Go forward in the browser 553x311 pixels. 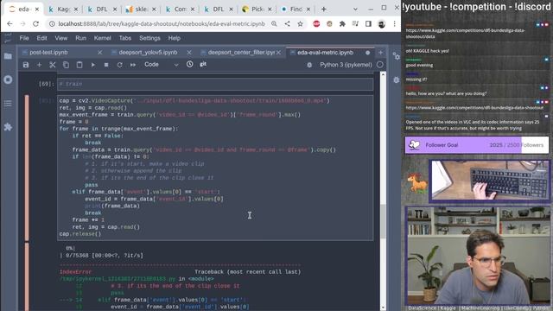coord(22,23)
